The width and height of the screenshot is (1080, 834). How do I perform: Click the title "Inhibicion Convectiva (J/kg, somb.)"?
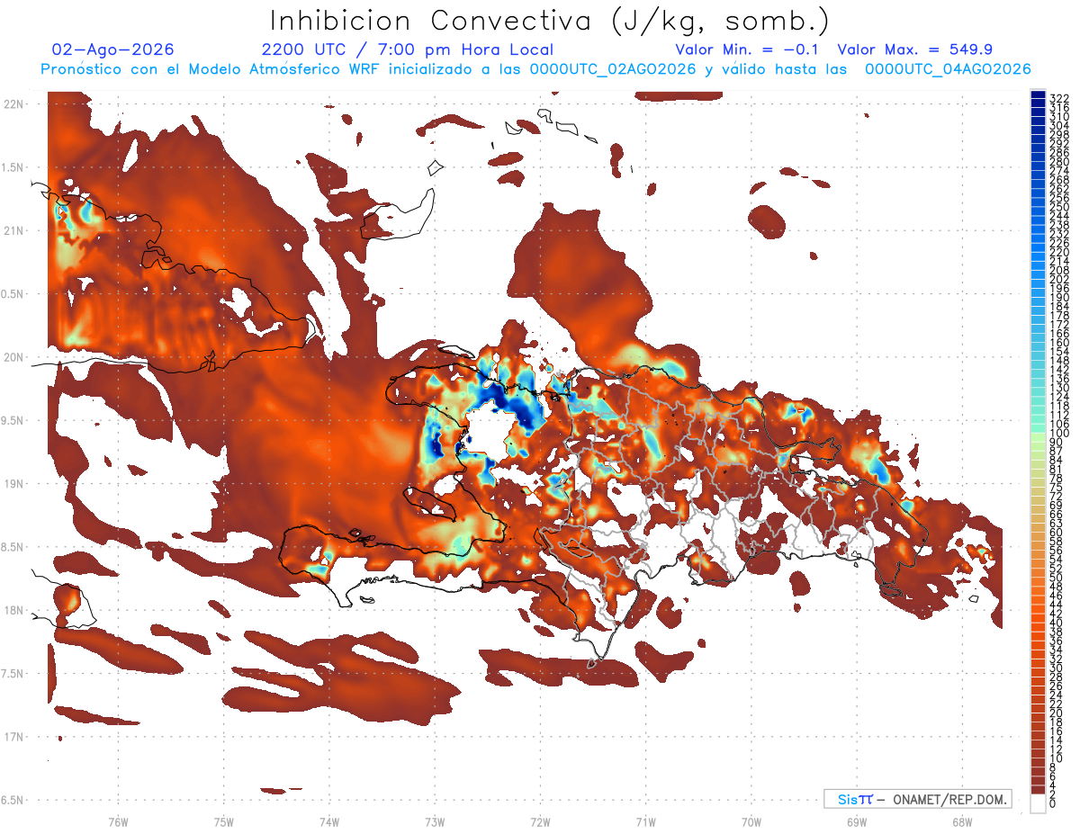coord(549,21)
